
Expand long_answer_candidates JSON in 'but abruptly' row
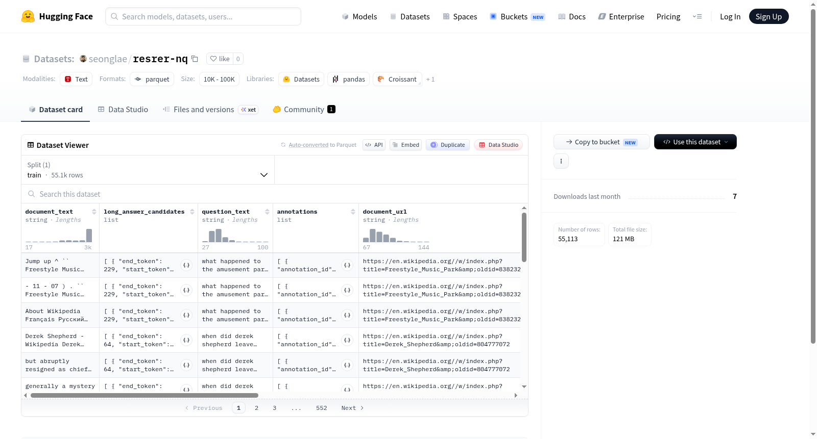186,365
